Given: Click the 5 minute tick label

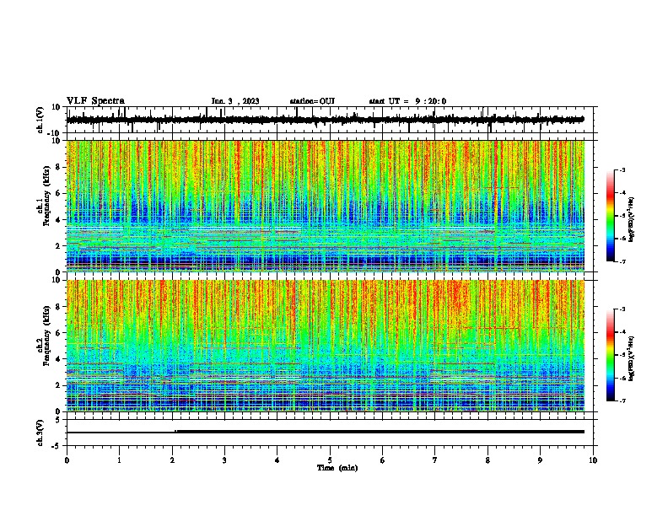Looking at the screenshot, I should click(330, 460).
